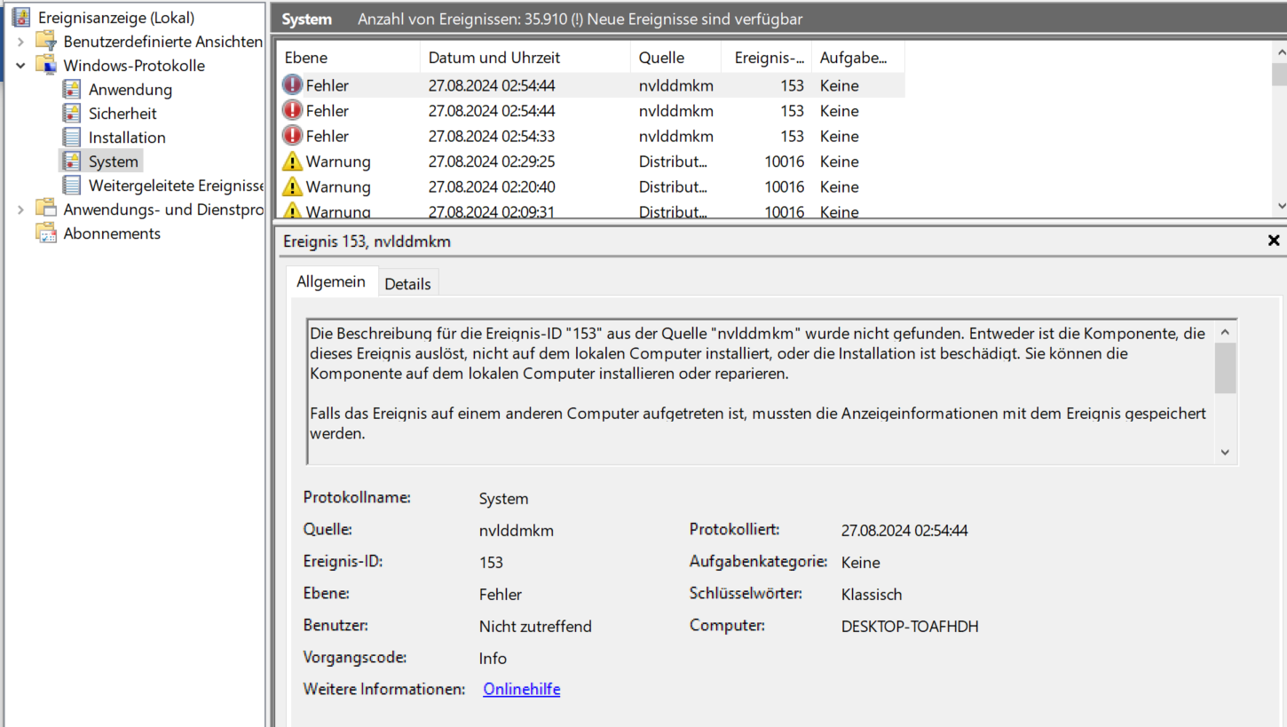Viewport: 1287px width, 727px height.
Task: Click the Vorgangscode value Info
Action: (493, 658)
